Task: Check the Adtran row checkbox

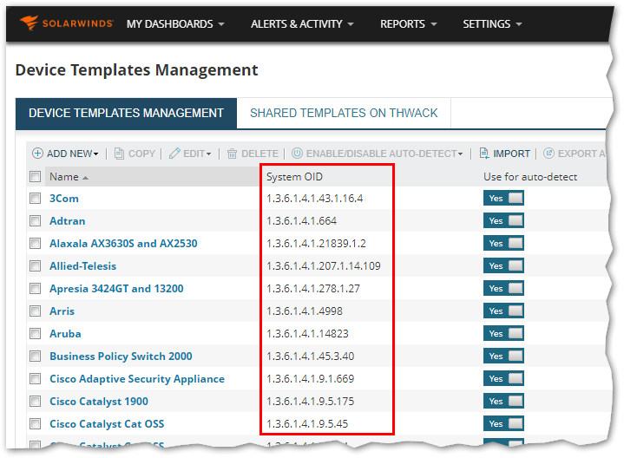Action: (36, 221)
